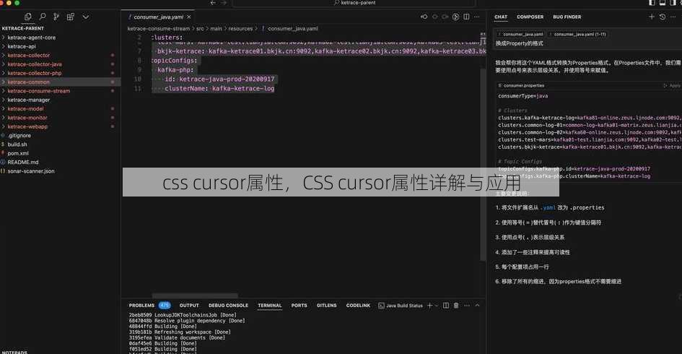Click the consumer_java.yaml context chip
This screenshot has width=682, height=354.
[x=521, y=34]
